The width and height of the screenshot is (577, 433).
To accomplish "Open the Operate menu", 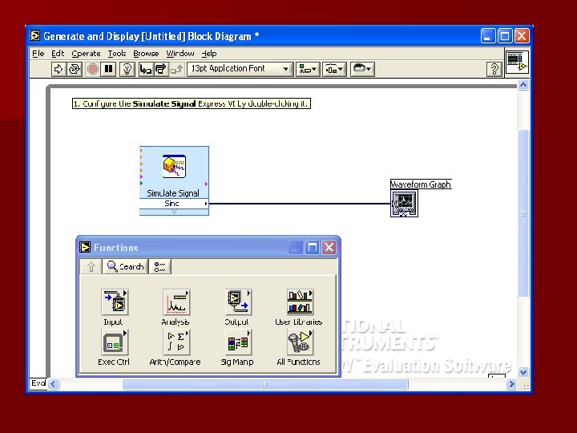I will click(x=86, y=54).
